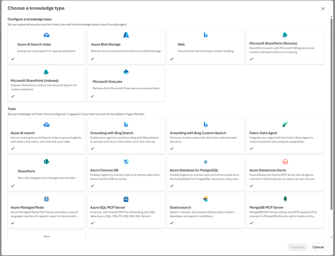Click the 'Securely integrate and manage internal data' description
335x256 pixels.
tap(47, 178)
